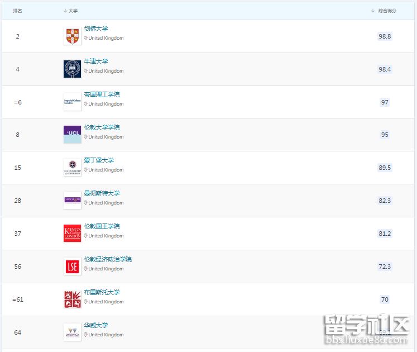Click the University of Bristol logo
The height and width of the screenshot is (352, 417).
[72, 299]
